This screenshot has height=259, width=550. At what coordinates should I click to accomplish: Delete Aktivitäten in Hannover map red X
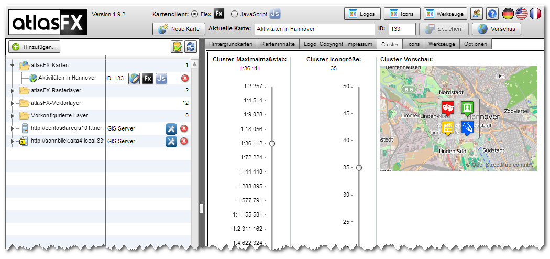pos(185,78)
